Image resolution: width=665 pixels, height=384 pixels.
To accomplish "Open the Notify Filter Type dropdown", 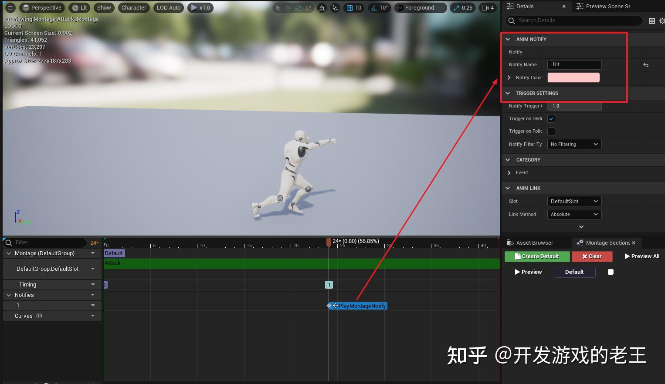I will click(x=574, y=144).
